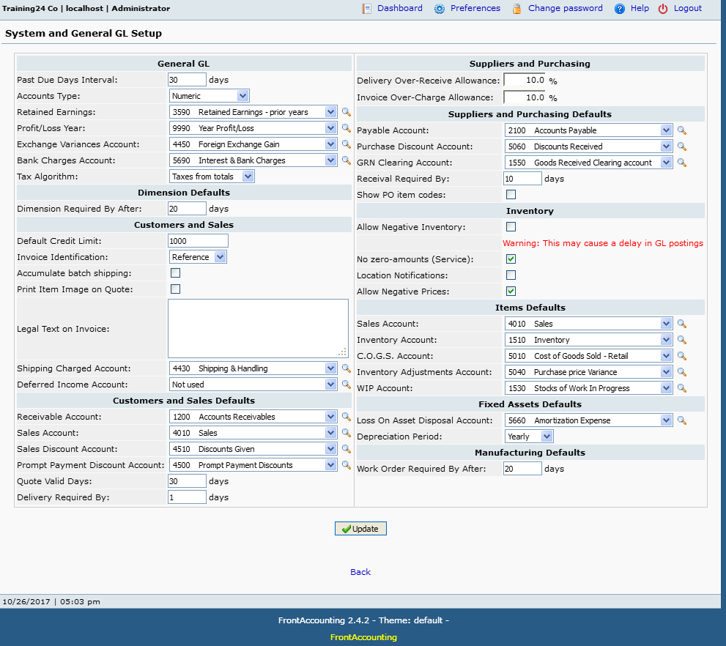726x646 pixels.
Task: Expand Depreciation Period dropdown
Action: click(529, 437)
